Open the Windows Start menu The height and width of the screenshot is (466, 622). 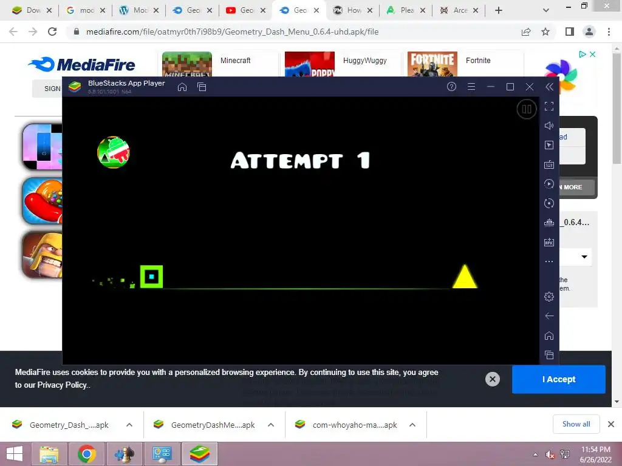click(15, 454)
